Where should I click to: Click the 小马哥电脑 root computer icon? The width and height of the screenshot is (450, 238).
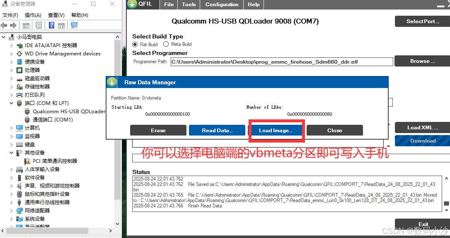pos(12,37)
